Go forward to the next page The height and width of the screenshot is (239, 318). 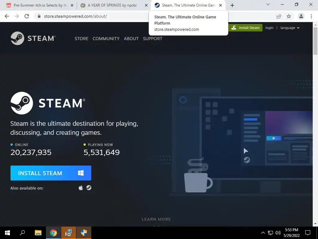[17, 16]
